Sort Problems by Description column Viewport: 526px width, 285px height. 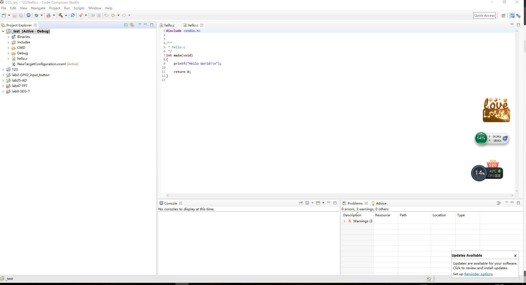tap(357, 215)
